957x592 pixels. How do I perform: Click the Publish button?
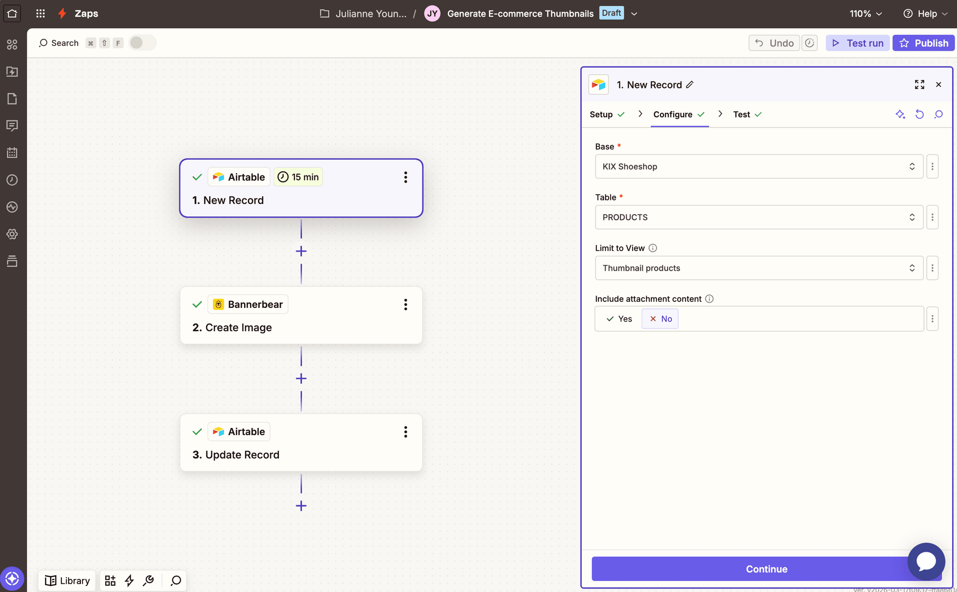tap(924, 43)
